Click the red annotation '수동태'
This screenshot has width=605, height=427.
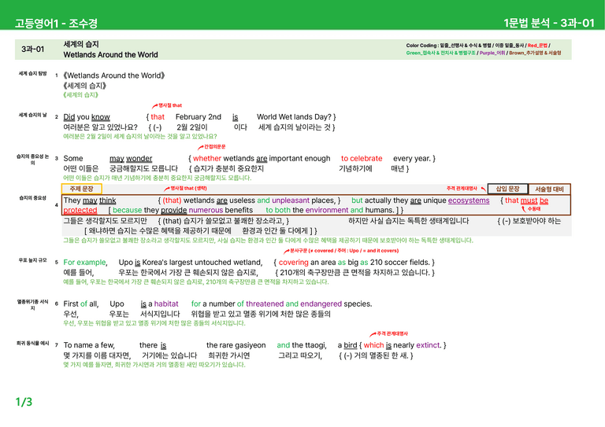[x=533, y=209]
